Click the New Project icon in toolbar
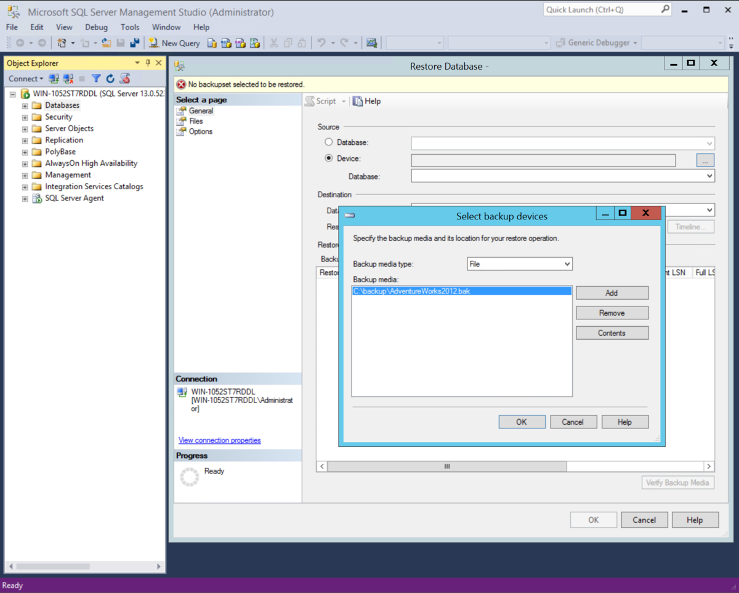Viewport: 739px width, 593px height. 62,43
